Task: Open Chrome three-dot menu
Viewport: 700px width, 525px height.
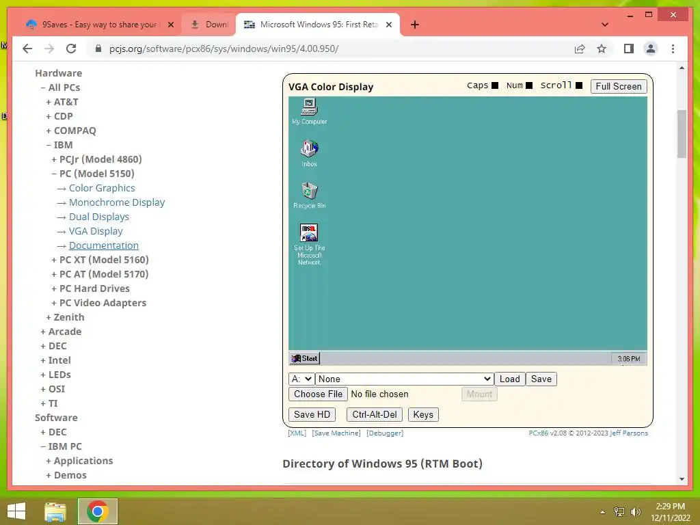Action: [x=673, y=49]
